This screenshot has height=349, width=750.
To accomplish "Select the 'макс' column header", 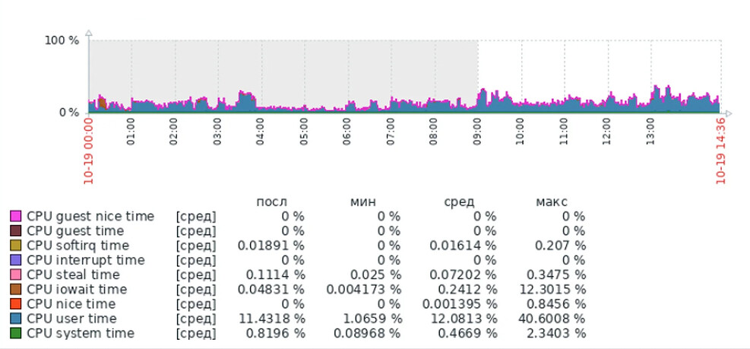I will click(551, 201).
